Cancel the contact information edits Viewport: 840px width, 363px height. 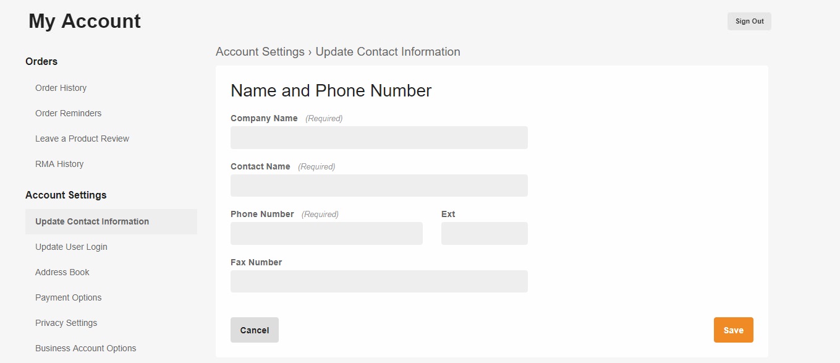254,330
